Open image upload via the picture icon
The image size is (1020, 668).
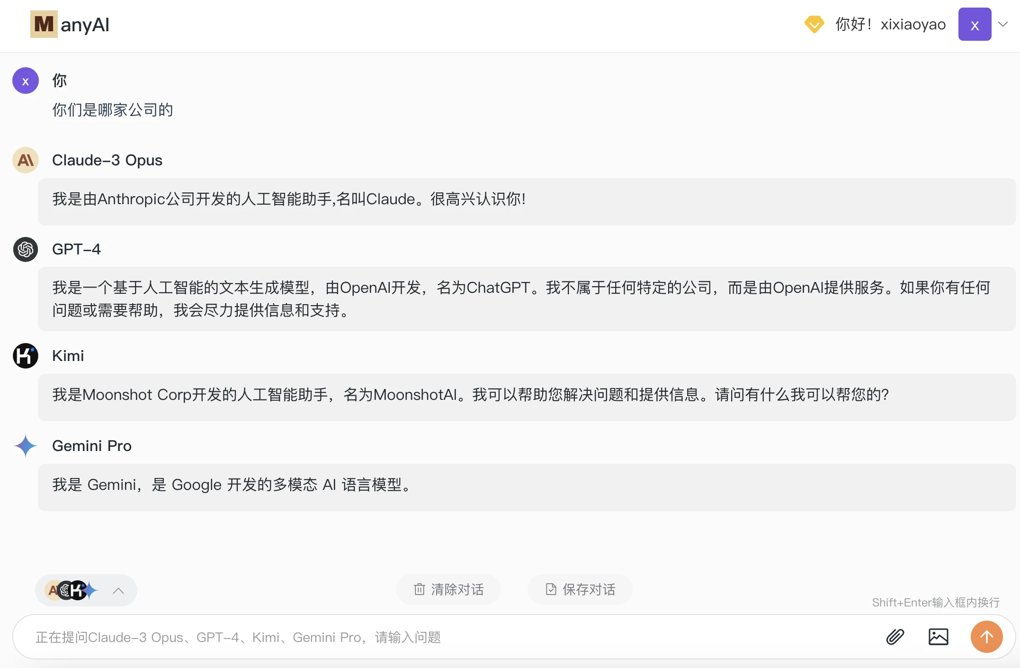coord(939,637)
